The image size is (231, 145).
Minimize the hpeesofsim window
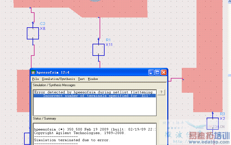[x=151, y=72]
